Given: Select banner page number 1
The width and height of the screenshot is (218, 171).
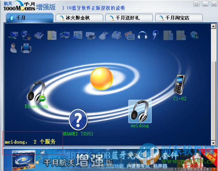Looking at the screenshot, I should pos(175,169).
